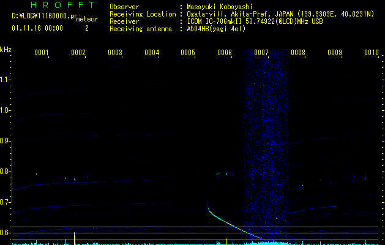Screen dimensions: 385x245
Task: Click time marker 0003
Action: pyautogui.click(x=115, y=52)
